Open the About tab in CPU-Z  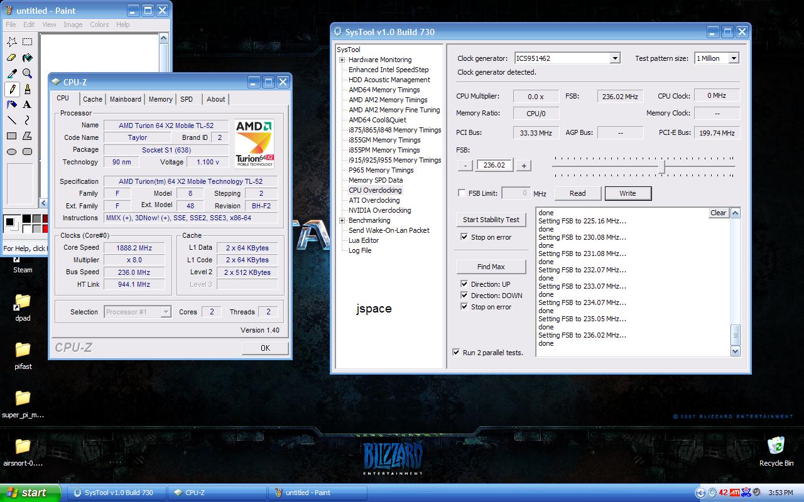tap(216, 99)
